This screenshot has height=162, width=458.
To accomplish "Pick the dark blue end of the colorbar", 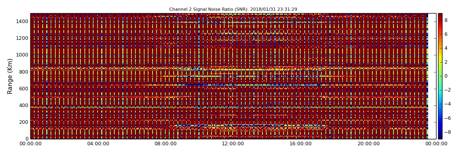I will pyautogui.click(x=440, y=137).
